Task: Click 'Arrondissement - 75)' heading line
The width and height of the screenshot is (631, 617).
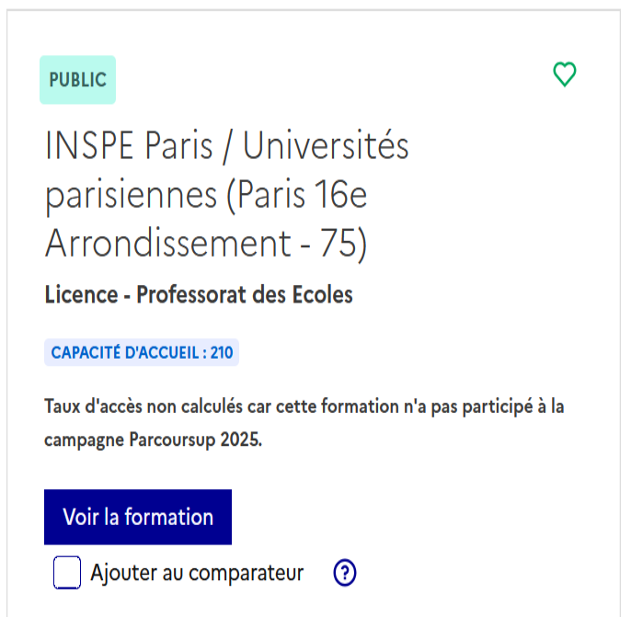Action: [205, 244]
